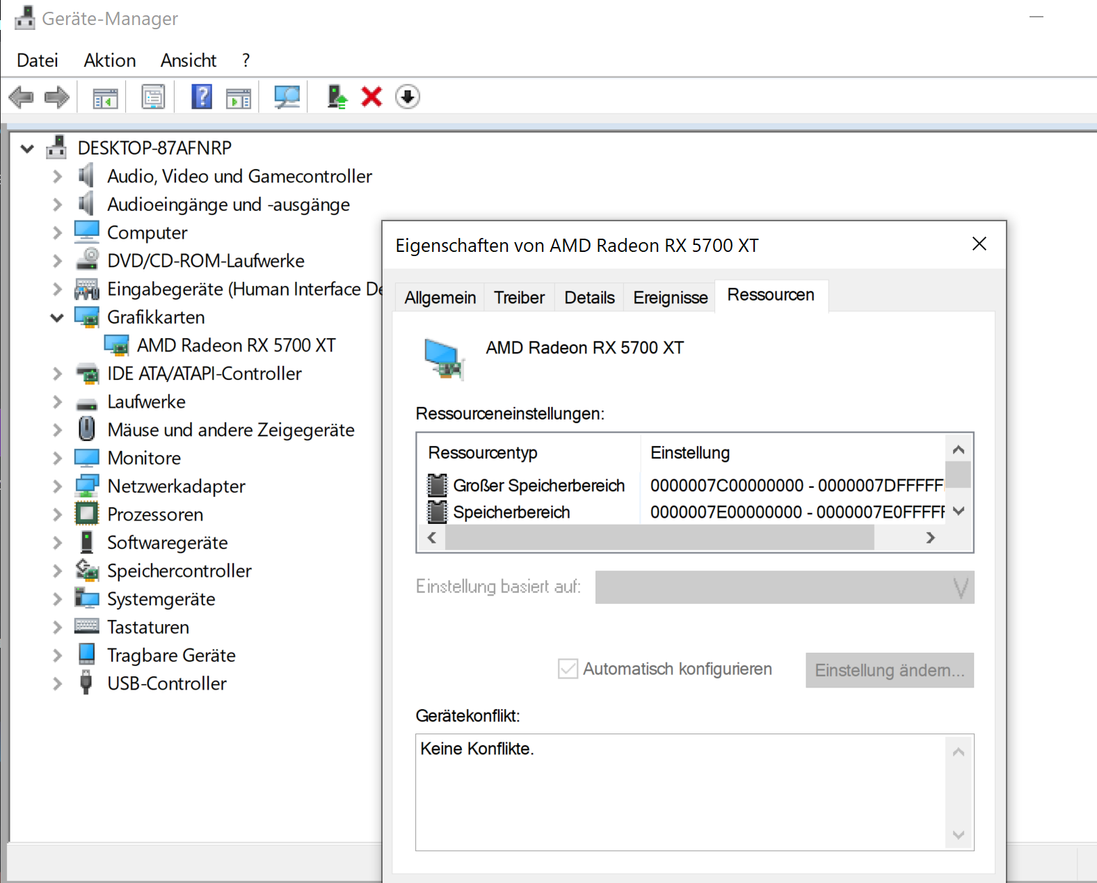Screen dimensions: 1097x883
Task: Click the USB-Controller plug icon
Action: coord(86,683)
